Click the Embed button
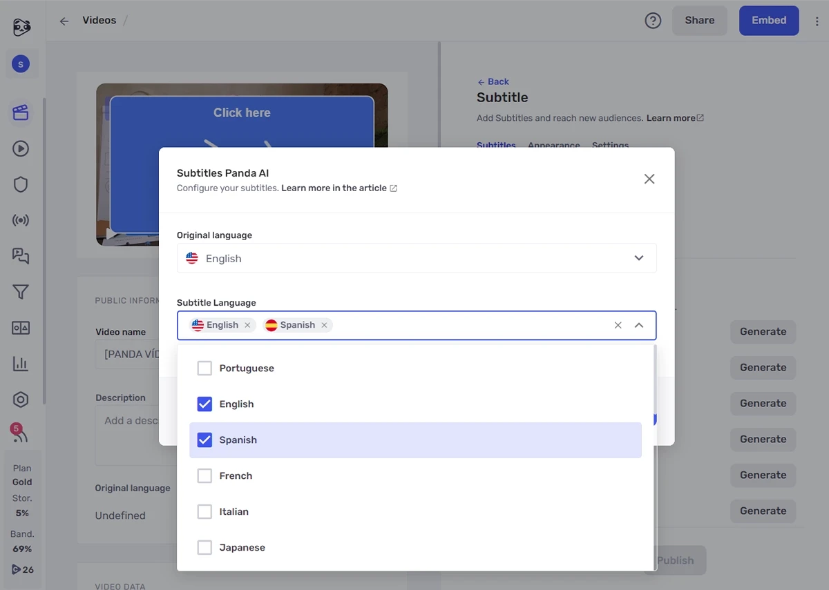Screen dimensions: 829x590 (769, 21)
